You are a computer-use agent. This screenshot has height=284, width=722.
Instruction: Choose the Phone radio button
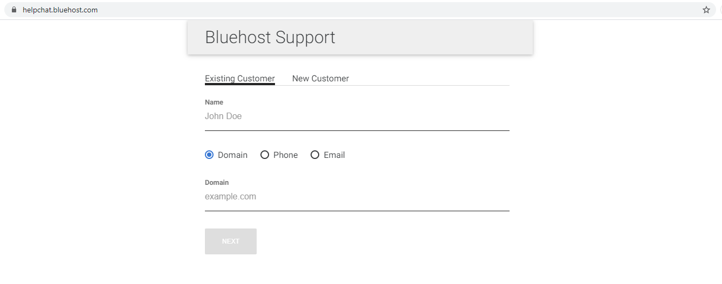[265, 155]
